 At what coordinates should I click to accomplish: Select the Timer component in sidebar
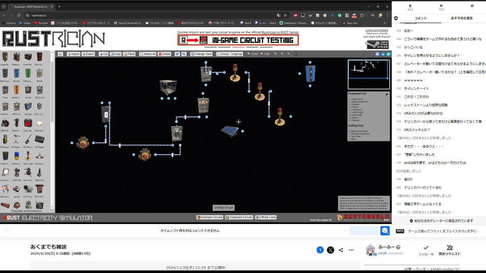[5, 90]
